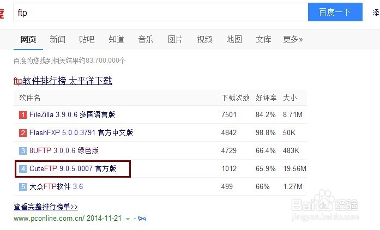380x230 pixels.
Task: Open the 文库 tab
Action: 263,39
